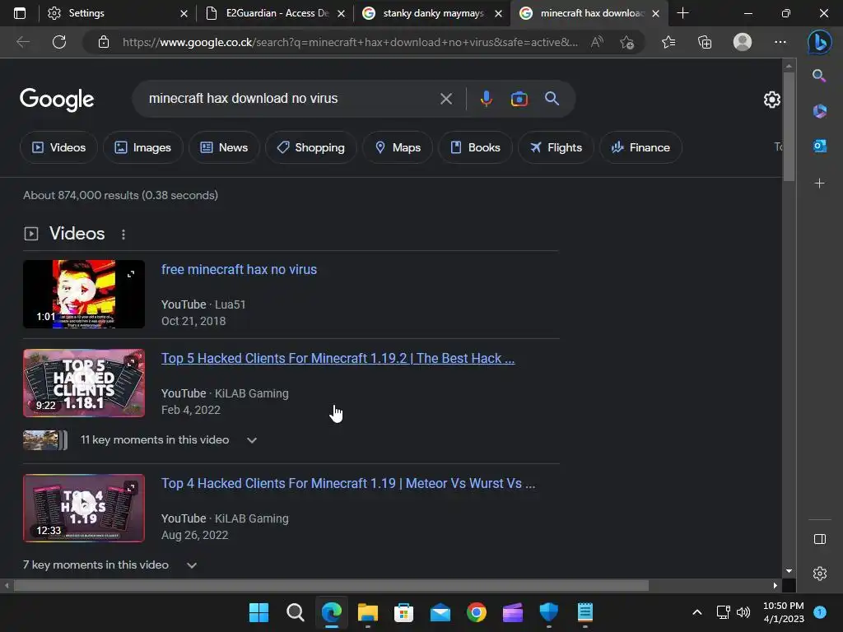Open the tab actions menu icon
Viewport: 843px width, 632px height.
click(20, 13)
